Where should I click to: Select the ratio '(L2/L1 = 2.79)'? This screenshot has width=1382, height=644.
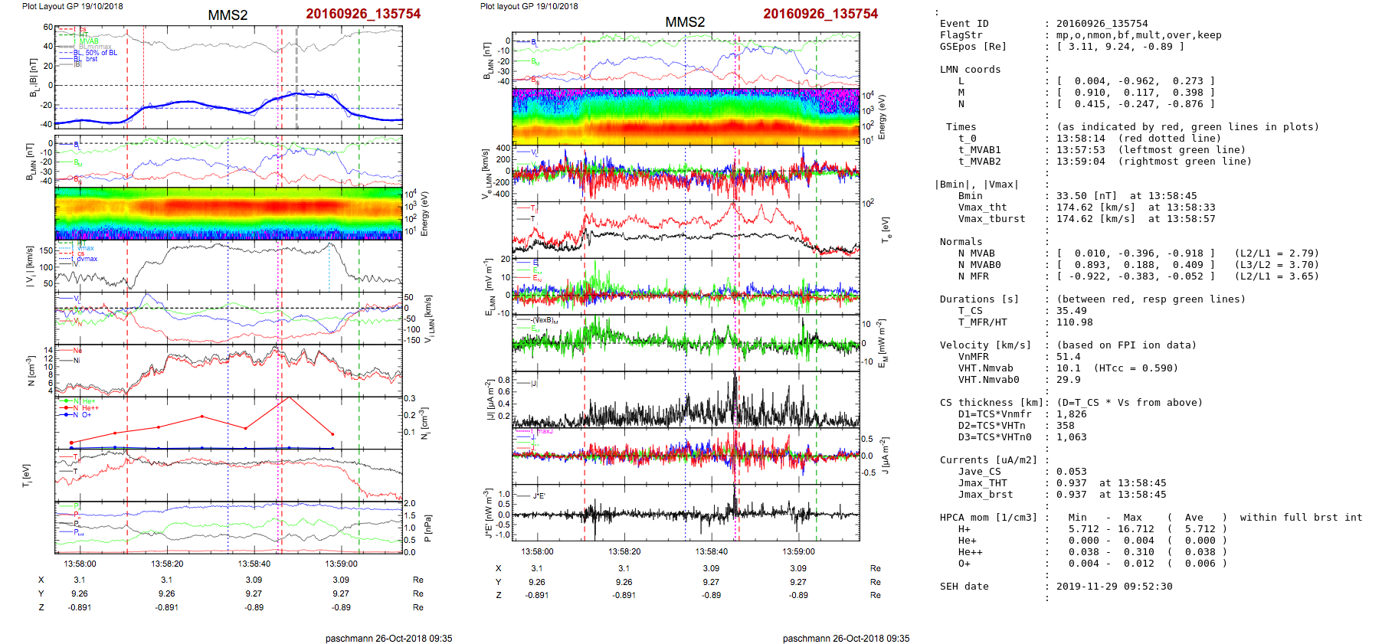coord(1276,253)
